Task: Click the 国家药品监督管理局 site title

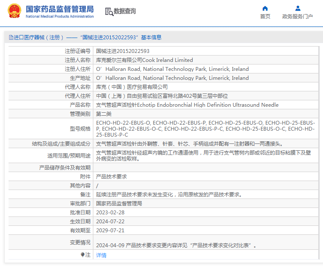Action: 60,9
